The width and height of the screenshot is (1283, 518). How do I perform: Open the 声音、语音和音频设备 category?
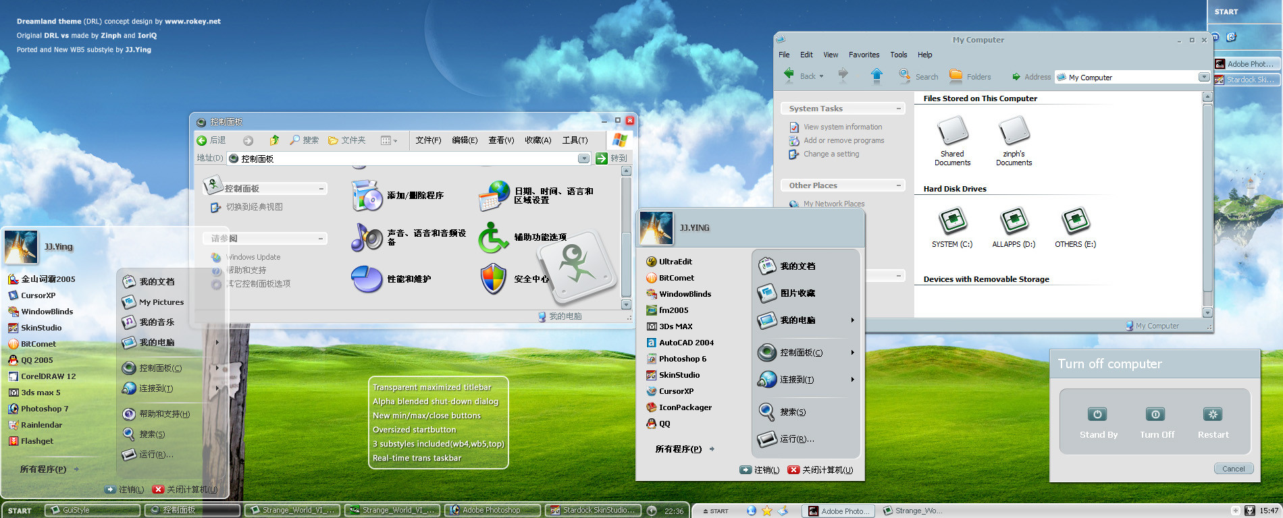click(x=409, y=237)
